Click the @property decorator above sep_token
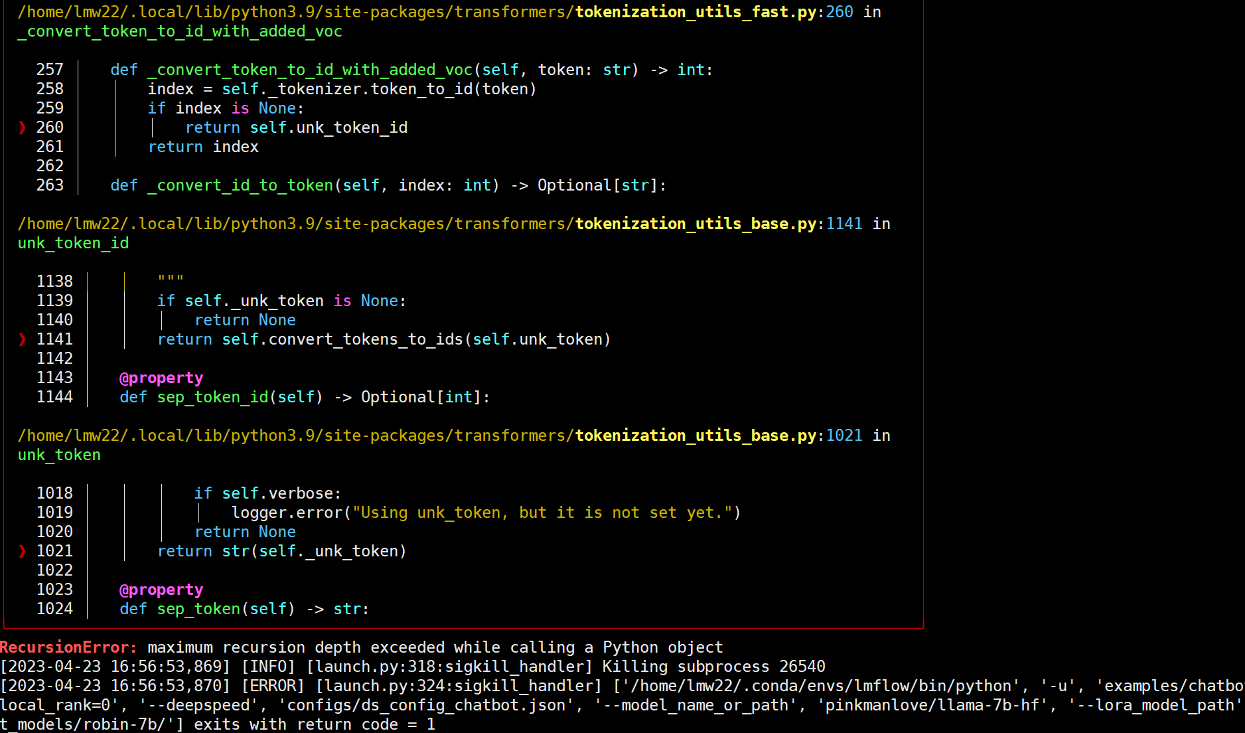Screen dimensions: 1245x733 pyautogui.click(x=161, y=590)
